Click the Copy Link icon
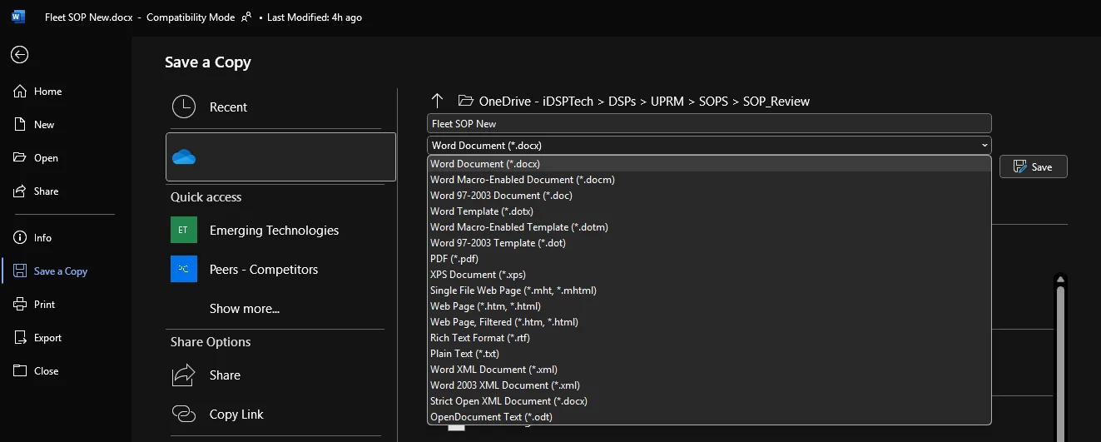Viewport: 1101px width, 442px height. tap(184, 414)
